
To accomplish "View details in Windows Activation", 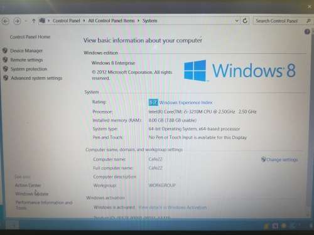I will point(173,207).
